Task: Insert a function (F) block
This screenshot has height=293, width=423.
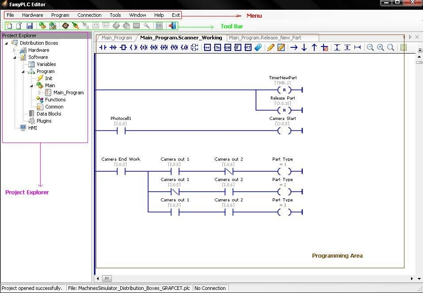Action: click(x=238, y=47)
